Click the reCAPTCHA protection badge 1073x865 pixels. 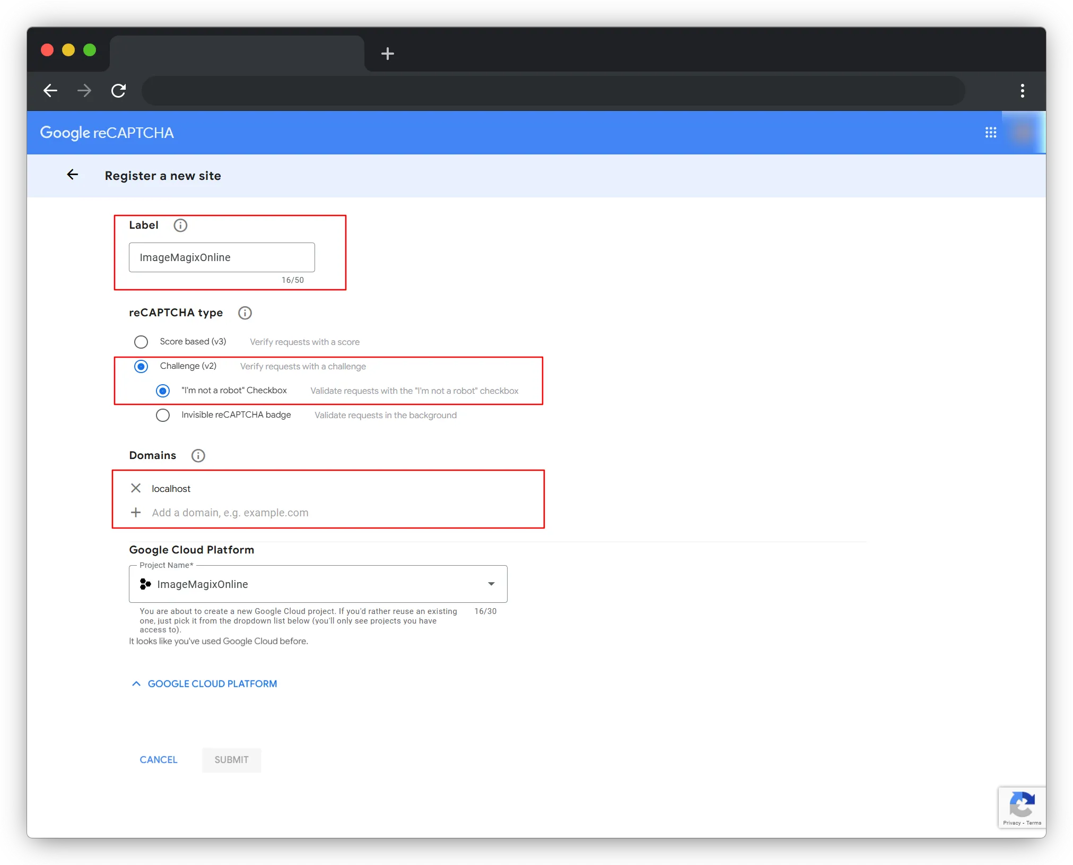click(x=1022, y=807)
